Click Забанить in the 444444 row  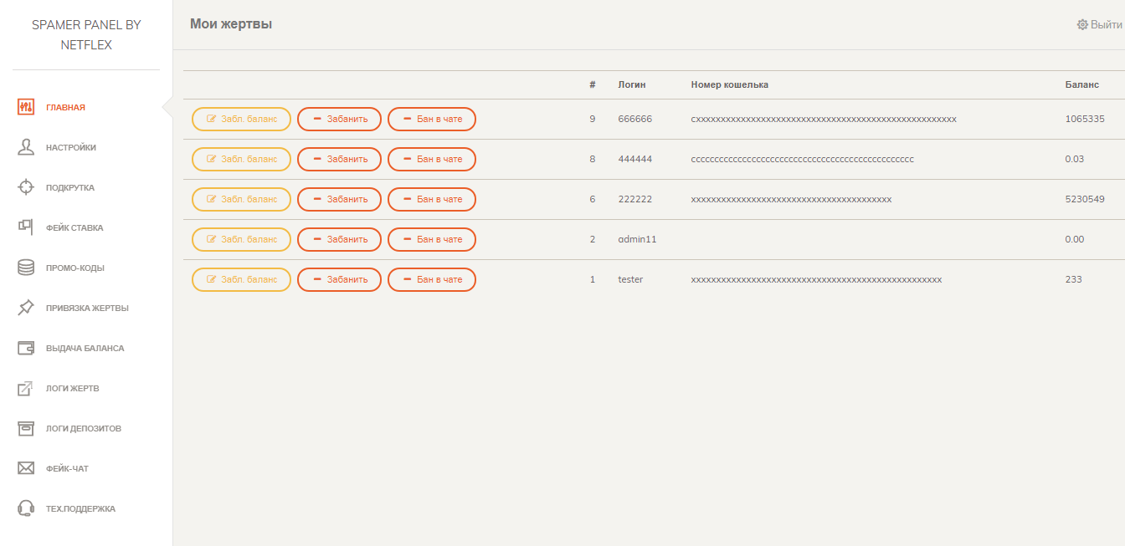(339, 159)
